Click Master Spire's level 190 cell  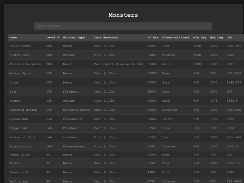pyautogui.click(x=49, y=73)
